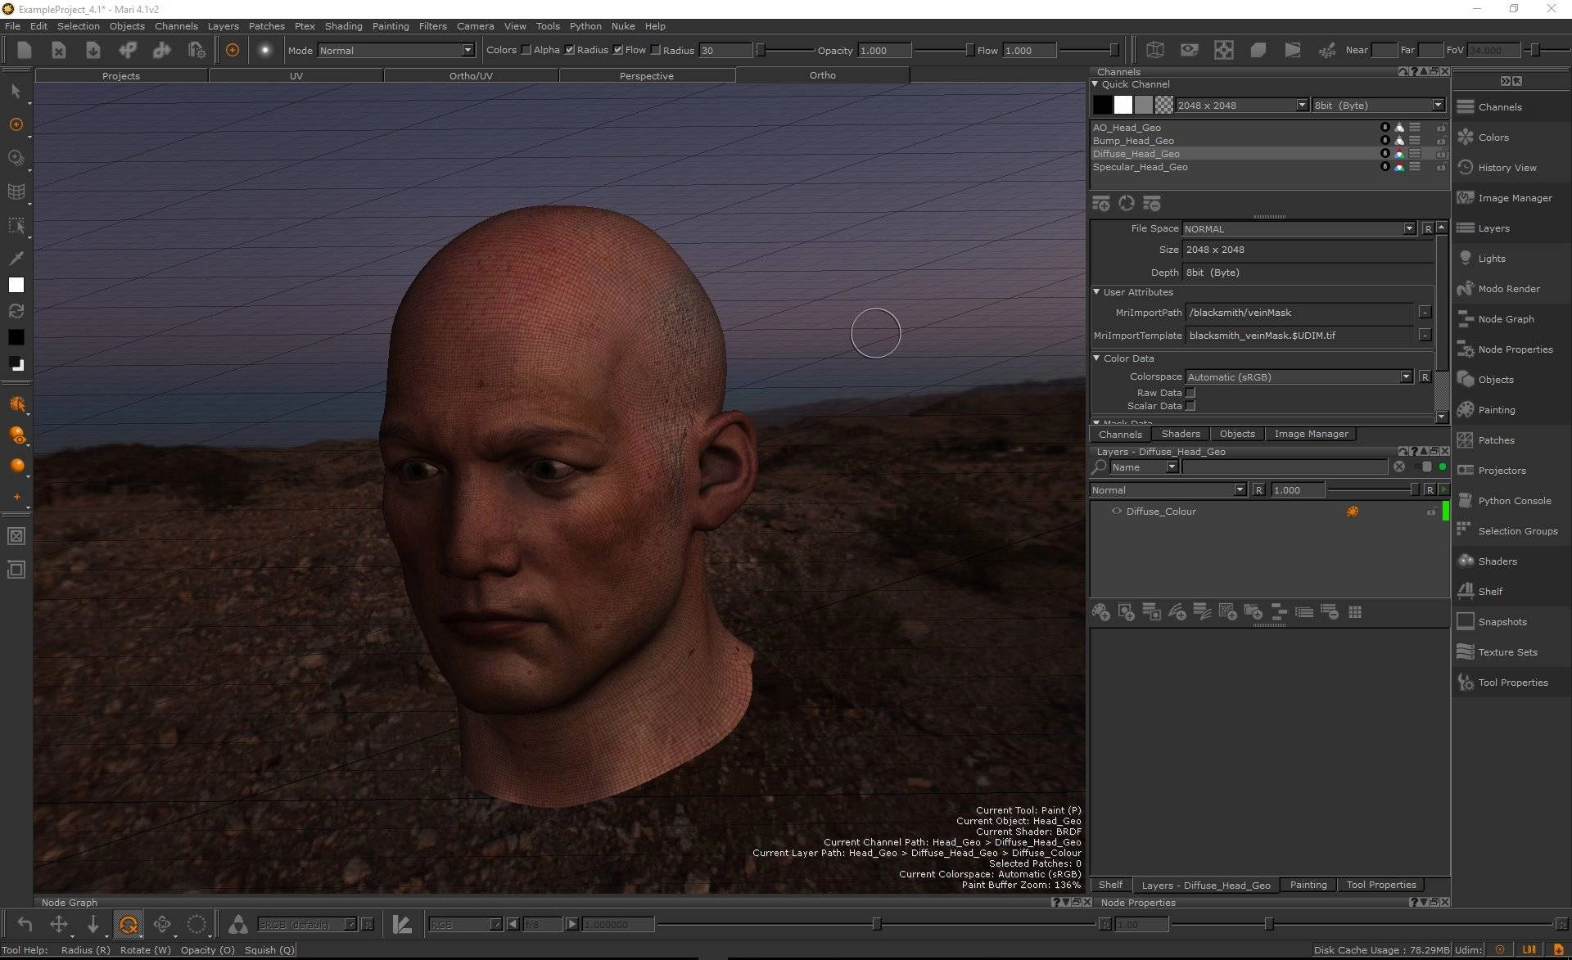Screen dimensions: 1572x960
Task: Open the paint Mode dropdown
Action: pos(396,50)
